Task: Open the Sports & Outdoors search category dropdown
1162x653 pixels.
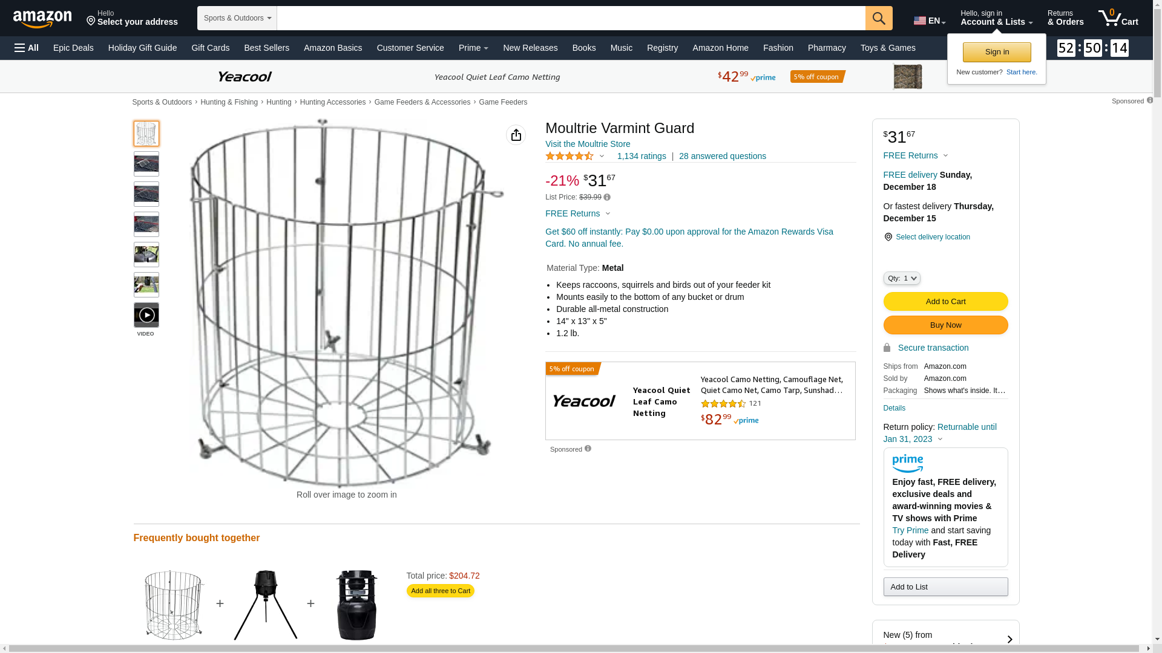Action: (237, 18)
